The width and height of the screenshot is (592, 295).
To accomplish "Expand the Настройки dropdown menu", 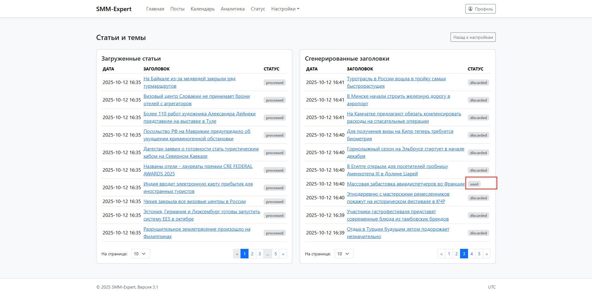I will [285, 9].
